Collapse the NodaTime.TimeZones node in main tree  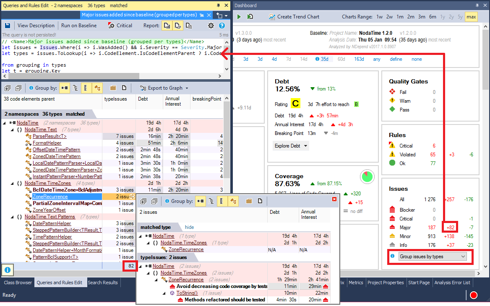point(12,183)
